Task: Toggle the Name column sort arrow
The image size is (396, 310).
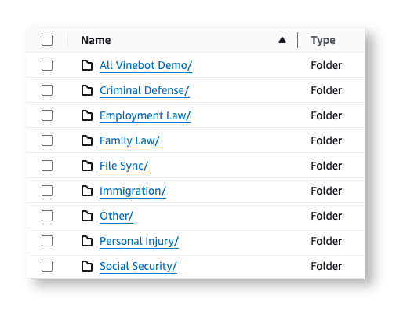Action: (282, 40)
